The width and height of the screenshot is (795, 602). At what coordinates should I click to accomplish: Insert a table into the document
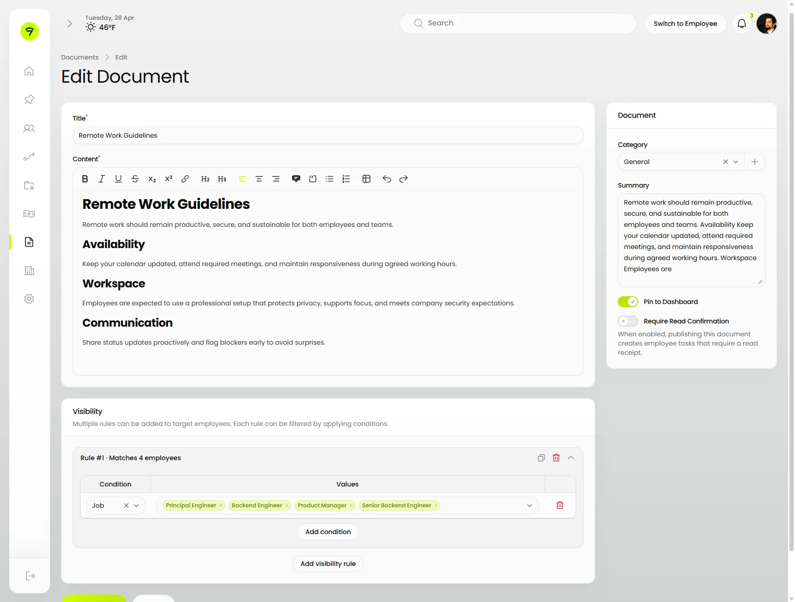(366, 179)
